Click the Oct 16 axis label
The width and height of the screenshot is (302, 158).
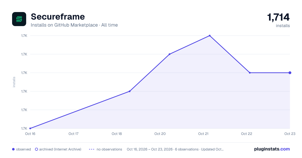point(30,134)
